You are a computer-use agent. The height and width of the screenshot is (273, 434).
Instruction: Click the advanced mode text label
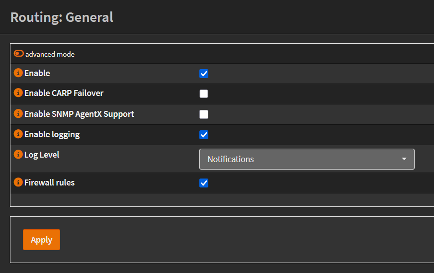coord(50,54)
